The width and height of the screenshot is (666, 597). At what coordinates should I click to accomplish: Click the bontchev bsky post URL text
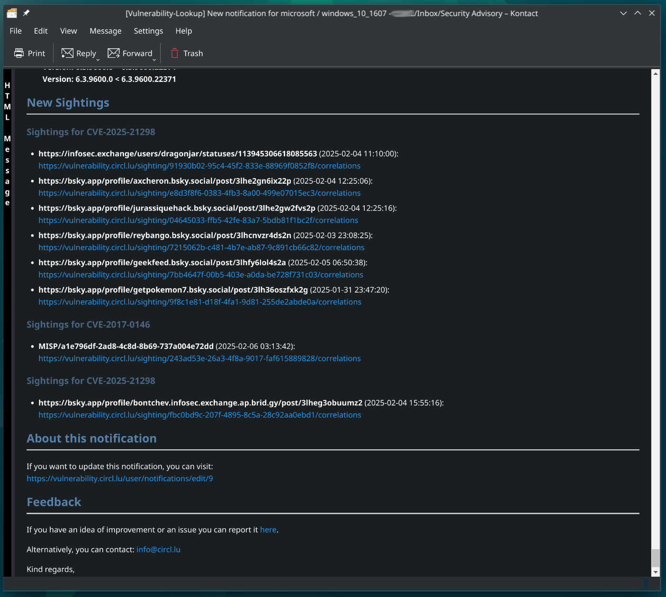tap(200, 403)
